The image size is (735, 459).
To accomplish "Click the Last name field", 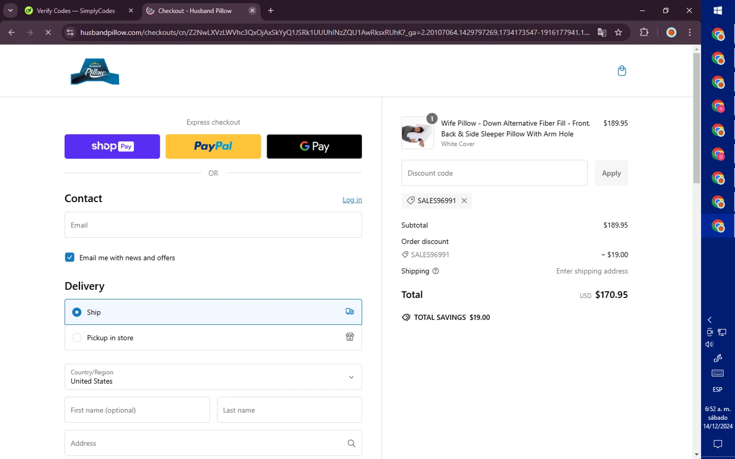I will 290,410.
